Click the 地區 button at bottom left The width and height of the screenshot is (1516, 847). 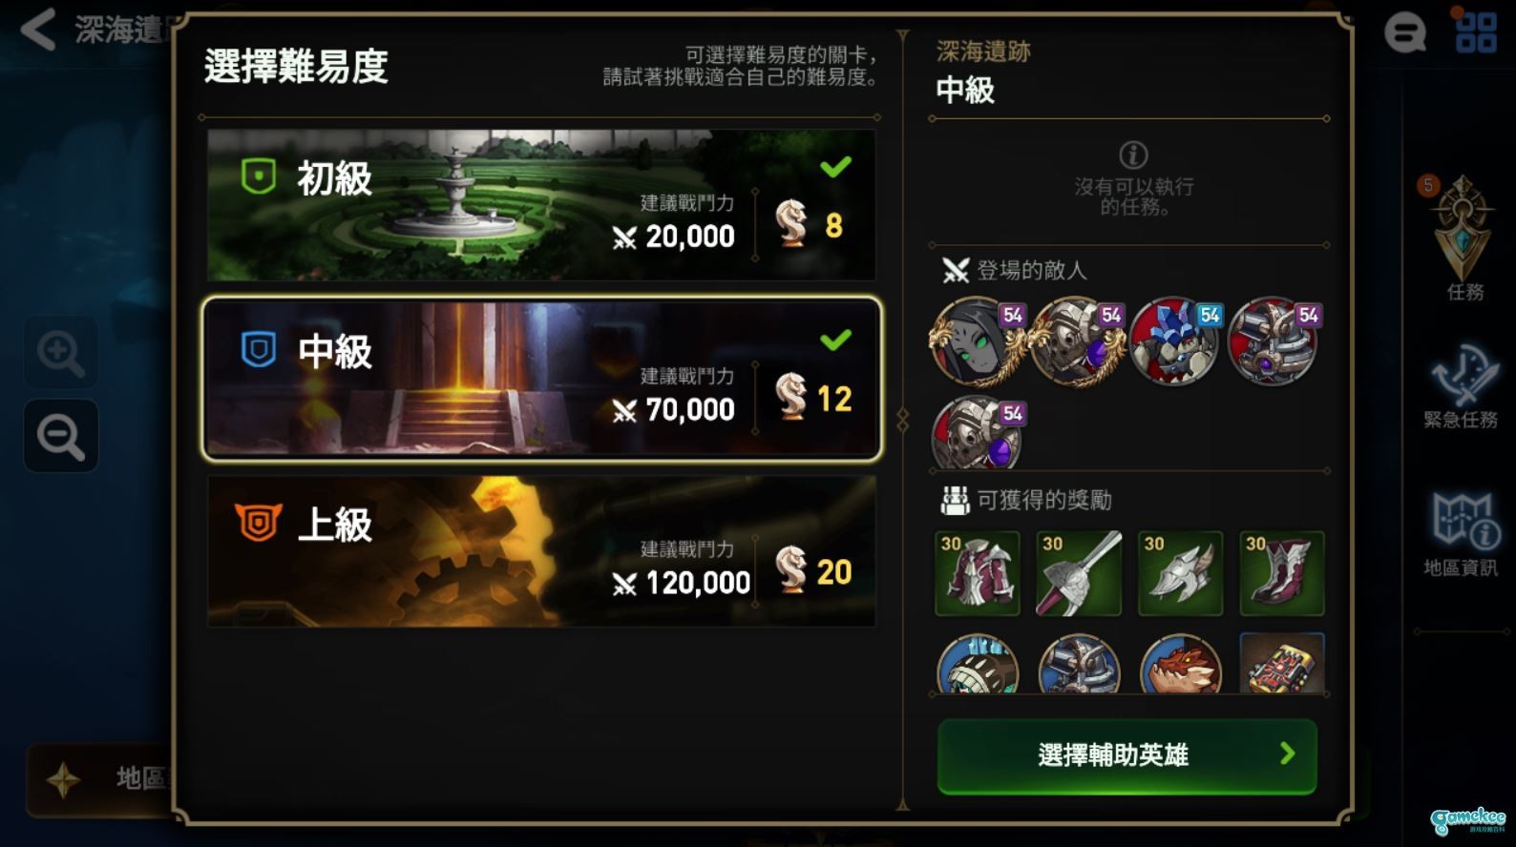pos(100,779)
